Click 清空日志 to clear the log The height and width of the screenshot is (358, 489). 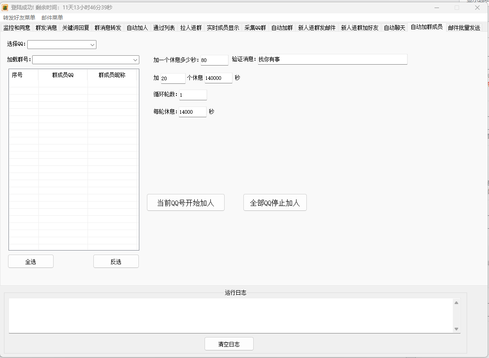(x=229, y=344)
